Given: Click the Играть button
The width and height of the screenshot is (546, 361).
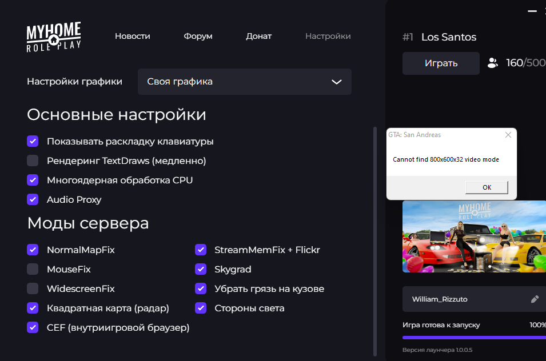Looking at the screenshot, I should tap(441, 63).
